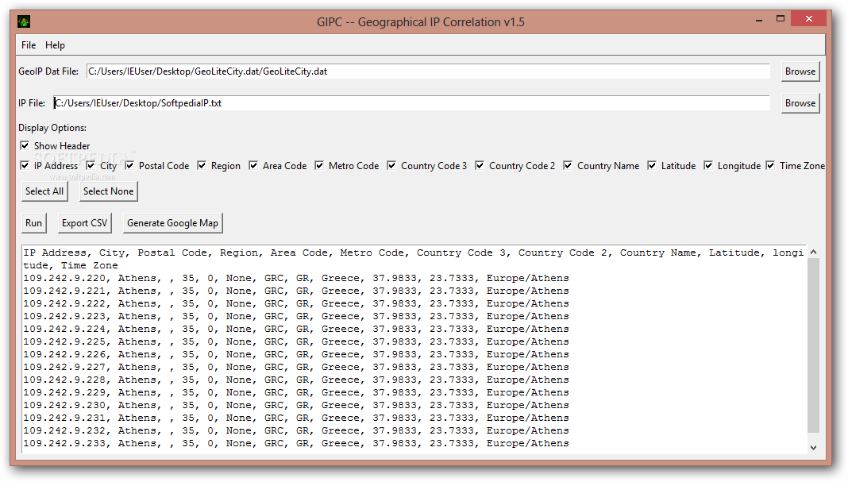Click the result row for 109.242.9.223
The width and height of the screenshot is (848, 482).
(x=296, y=317)
